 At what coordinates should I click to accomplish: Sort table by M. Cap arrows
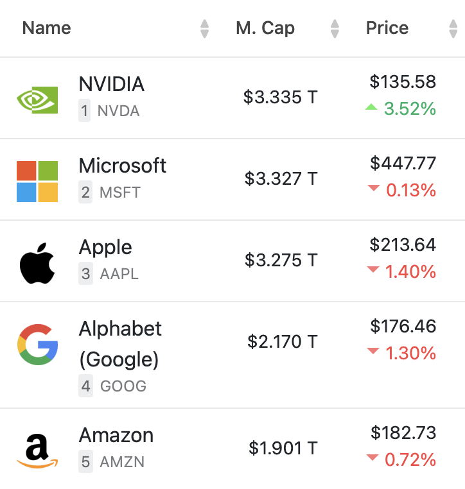click(x=335, y=29)
